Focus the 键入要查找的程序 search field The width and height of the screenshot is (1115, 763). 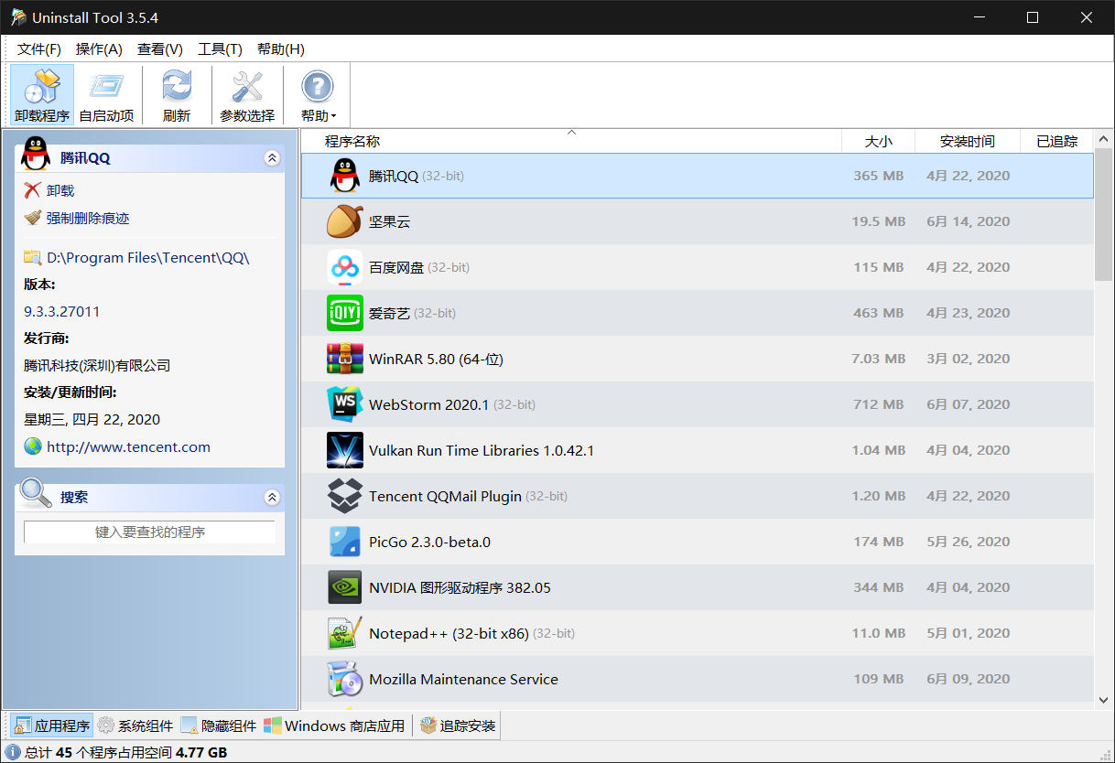pos(149,532)
